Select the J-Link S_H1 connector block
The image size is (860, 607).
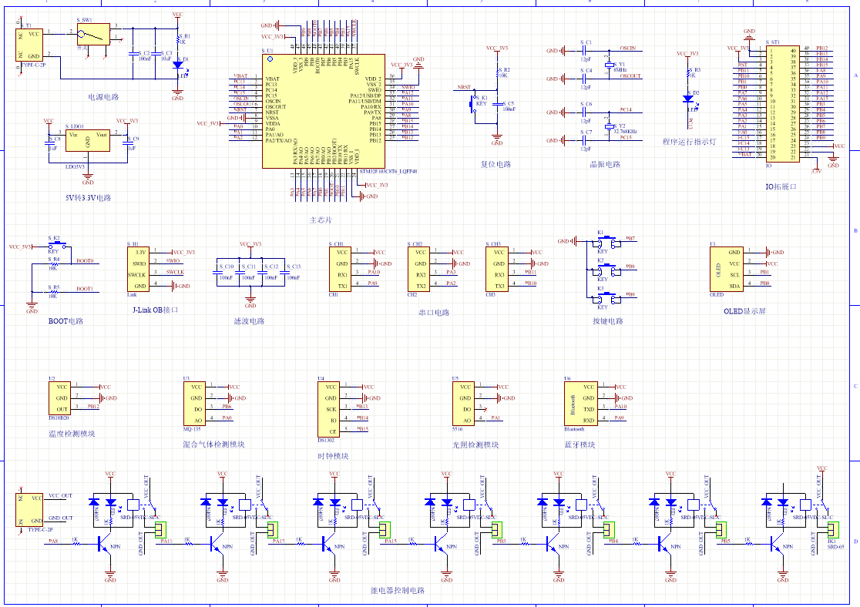[138, 269]
